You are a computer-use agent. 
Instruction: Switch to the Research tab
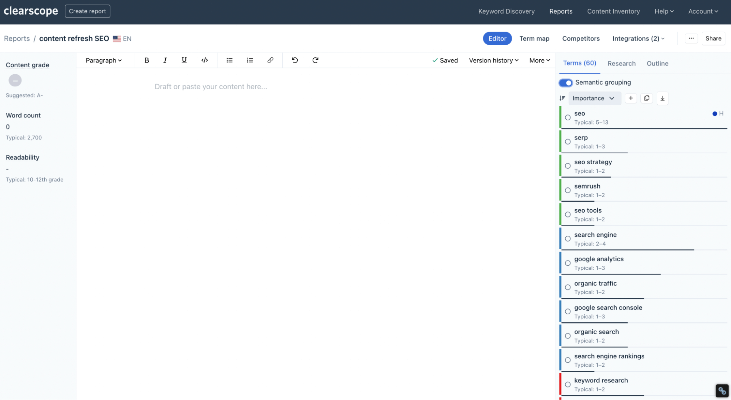(x=621, y=63)
